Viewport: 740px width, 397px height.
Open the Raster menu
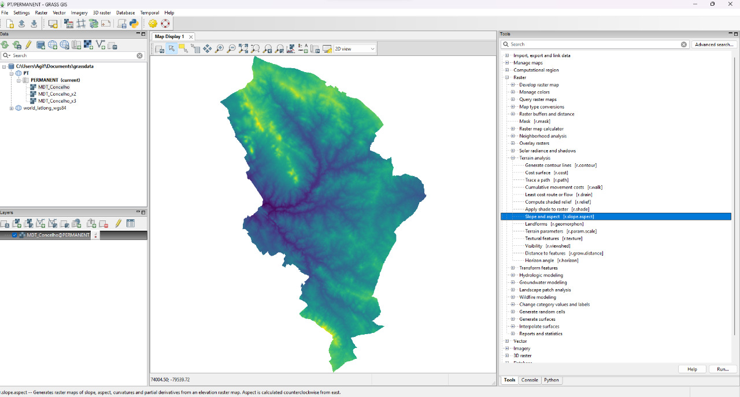click(41, 13)
